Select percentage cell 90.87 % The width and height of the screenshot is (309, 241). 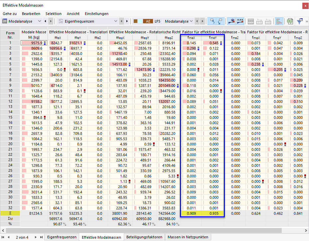tap(58, 224)
